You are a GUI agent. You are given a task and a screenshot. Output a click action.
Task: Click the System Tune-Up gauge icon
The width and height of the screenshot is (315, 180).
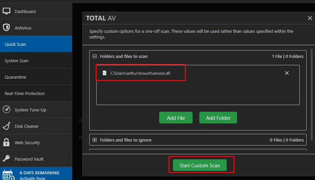tap(7, 109)
